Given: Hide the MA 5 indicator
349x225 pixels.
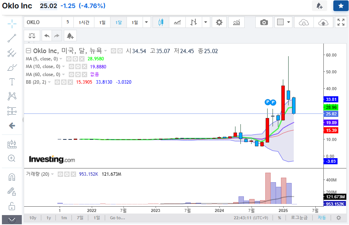Looking at the screenshot, I should coord(69,59).
